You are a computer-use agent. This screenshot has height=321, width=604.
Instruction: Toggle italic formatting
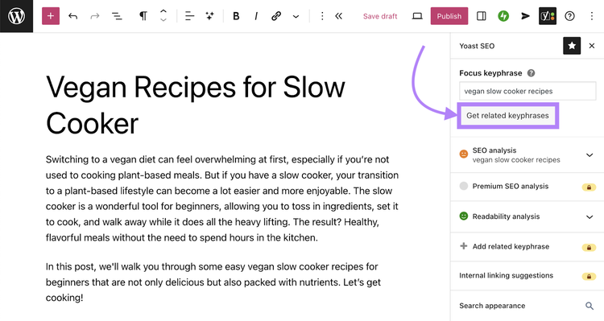click(x=256, y=16)
